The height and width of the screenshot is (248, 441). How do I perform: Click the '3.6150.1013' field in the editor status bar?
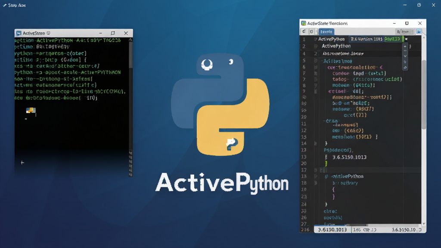pos(332,230)
